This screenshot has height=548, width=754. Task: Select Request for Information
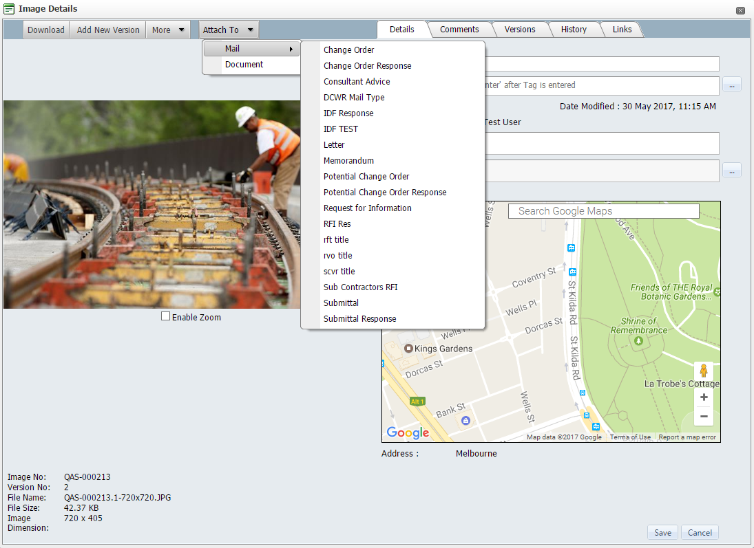368,208
